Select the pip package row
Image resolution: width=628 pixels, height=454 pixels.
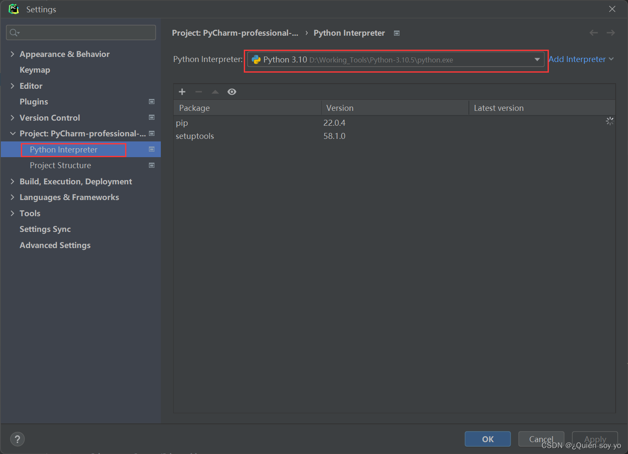(x=394, y=123)
